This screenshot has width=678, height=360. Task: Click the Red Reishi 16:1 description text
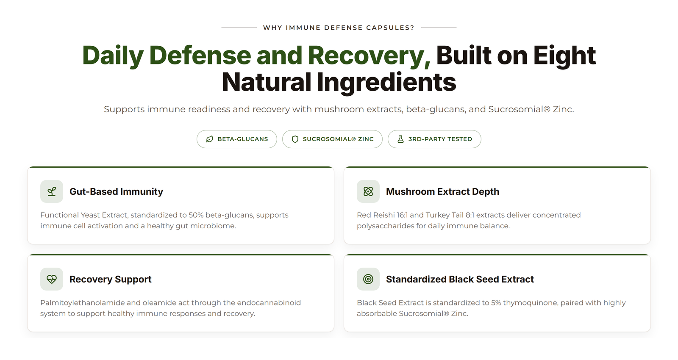pos(469,220)
